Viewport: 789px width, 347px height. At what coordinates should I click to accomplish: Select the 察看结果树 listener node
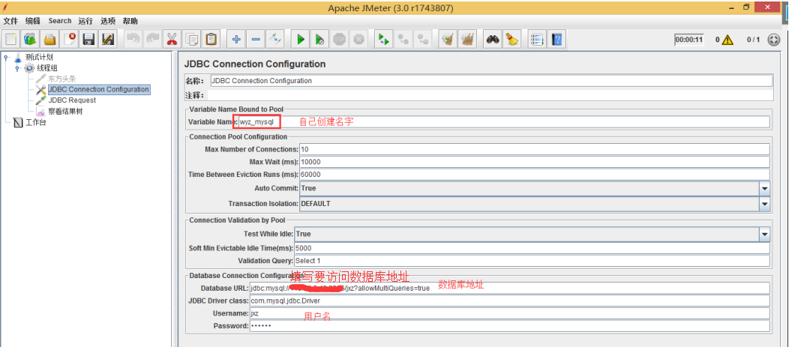click(65, 111)
